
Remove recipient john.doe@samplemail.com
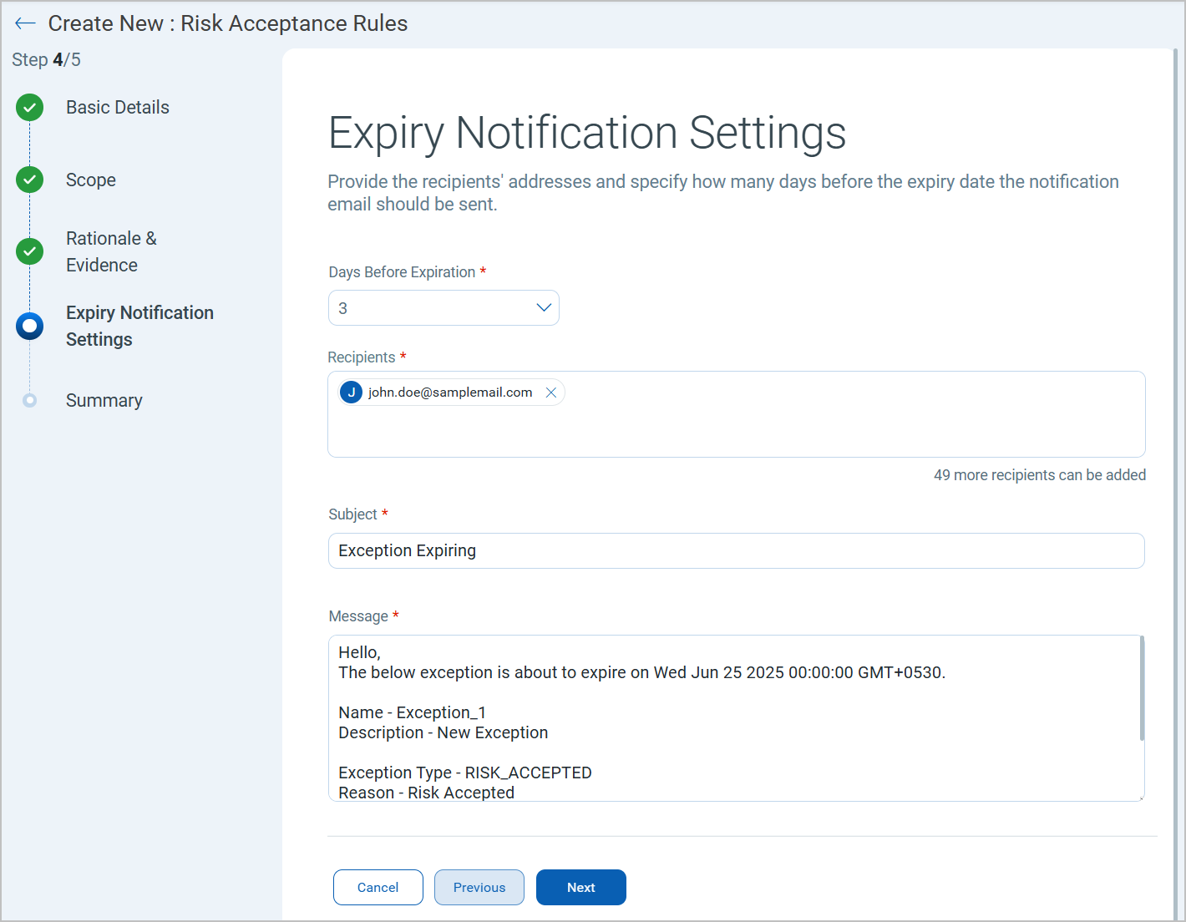550,392
